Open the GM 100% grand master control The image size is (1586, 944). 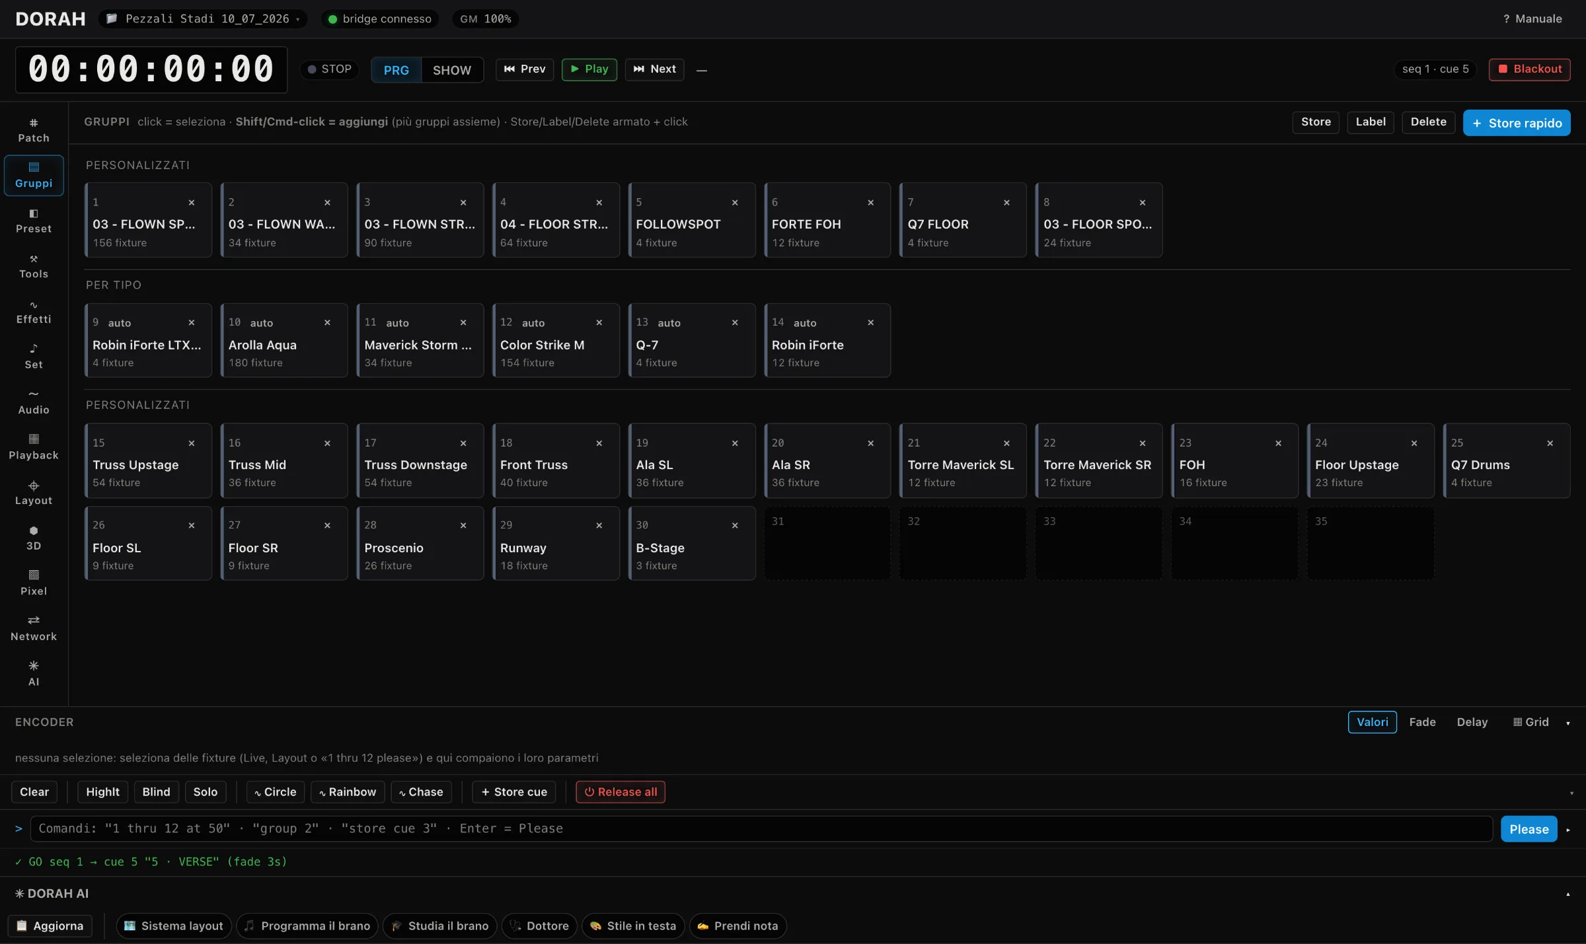pos(486,19)
